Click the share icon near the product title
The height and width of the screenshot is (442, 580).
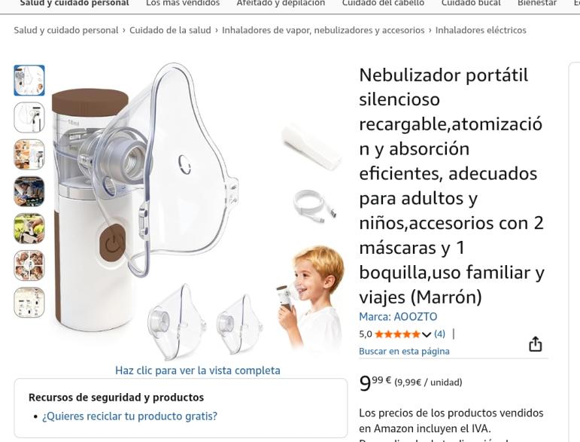(535, 344)
